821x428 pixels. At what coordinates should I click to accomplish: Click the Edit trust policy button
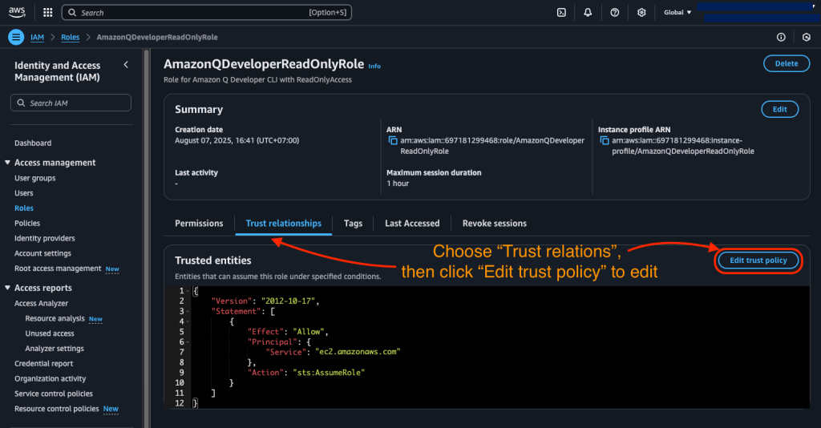[758, 260]
